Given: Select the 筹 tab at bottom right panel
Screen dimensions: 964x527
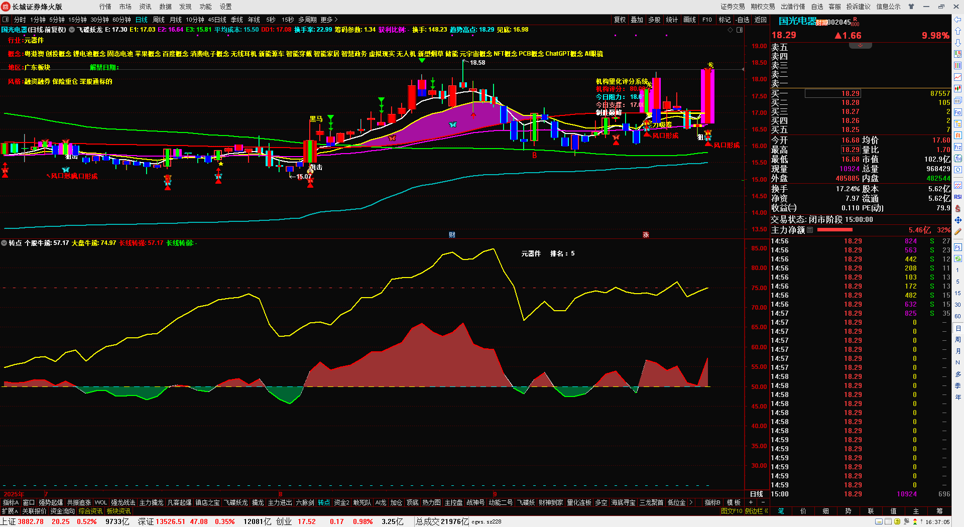Looking at the screenshot, I should (x=939, y=511).
